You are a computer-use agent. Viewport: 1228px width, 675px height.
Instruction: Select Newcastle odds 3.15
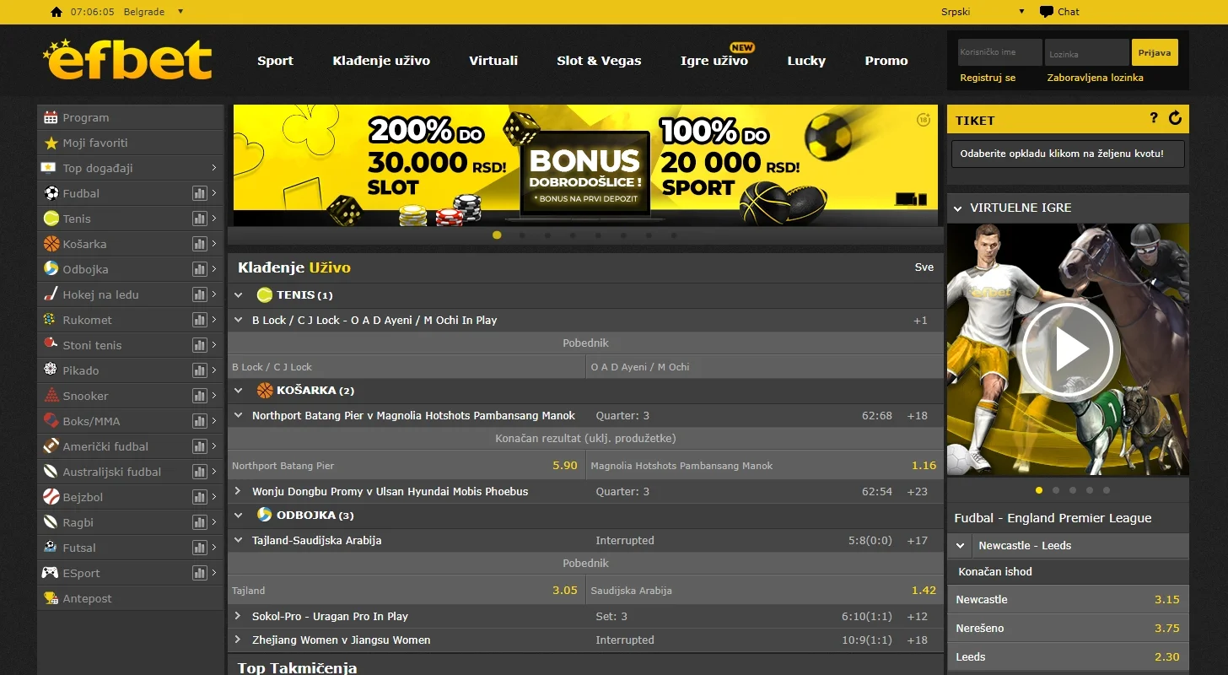pos(1068,600)
